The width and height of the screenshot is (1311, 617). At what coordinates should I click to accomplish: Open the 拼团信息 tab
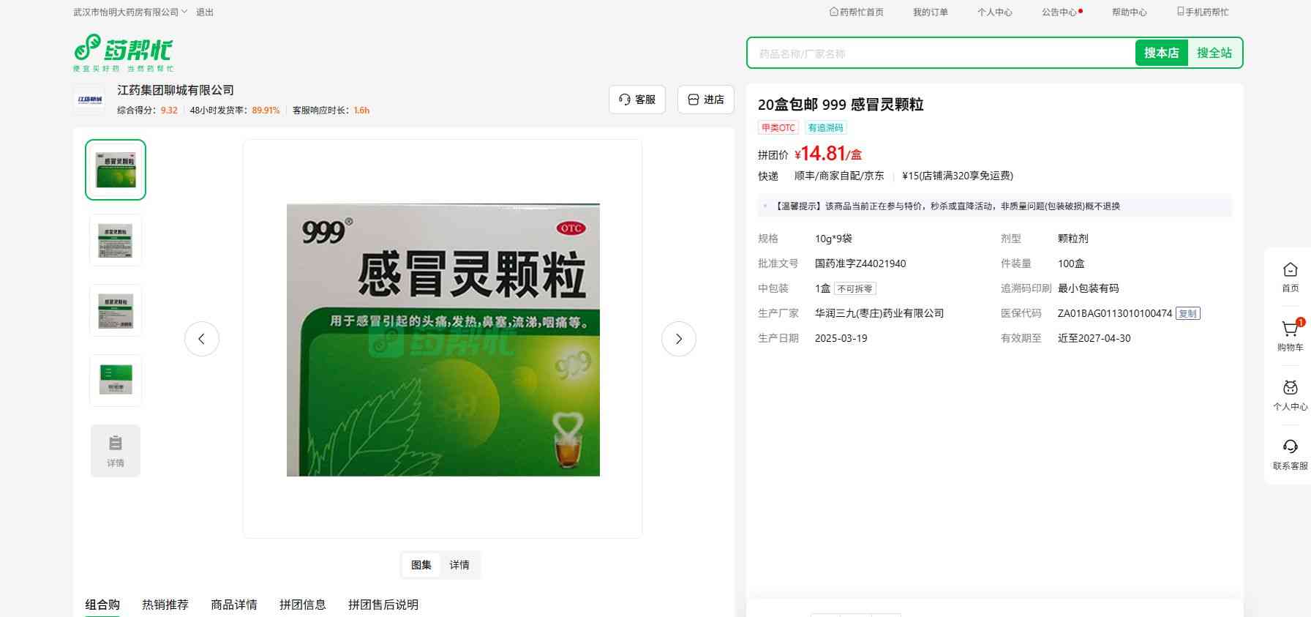[302, 605]
